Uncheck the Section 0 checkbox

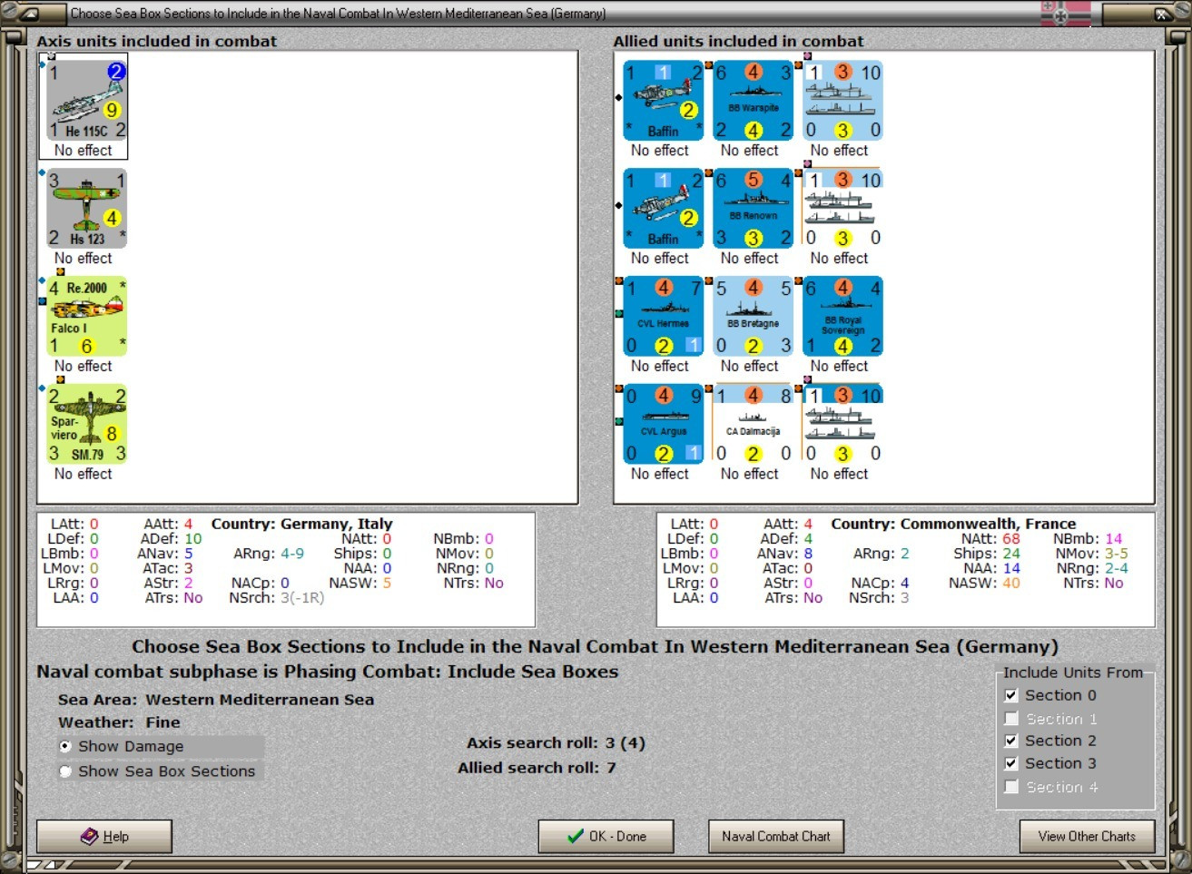(x=1011, y=695)
